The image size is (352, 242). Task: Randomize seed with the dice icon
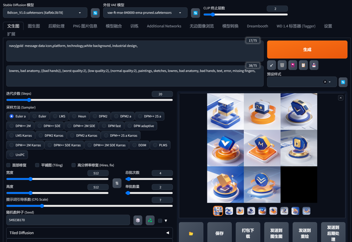(138, 220)
